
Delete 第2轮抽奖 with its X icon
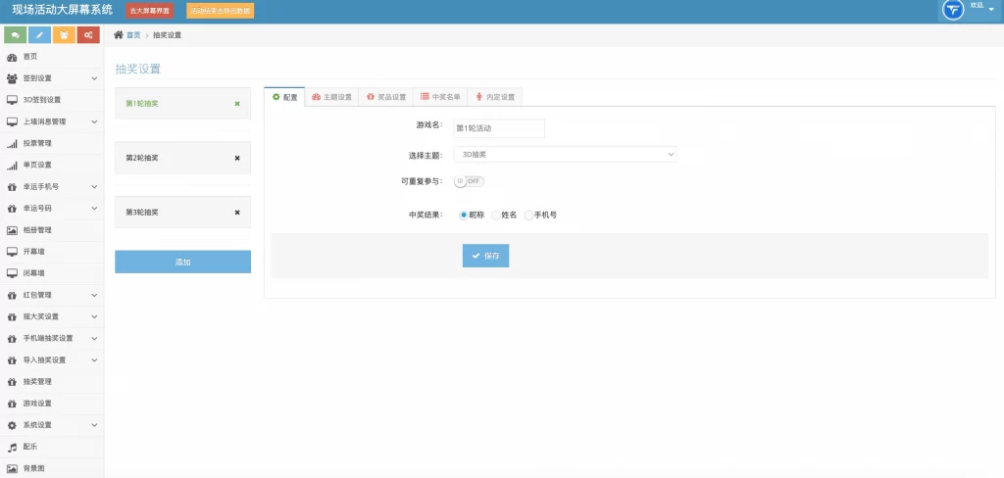pyautogui.click(x=237, y=158)
